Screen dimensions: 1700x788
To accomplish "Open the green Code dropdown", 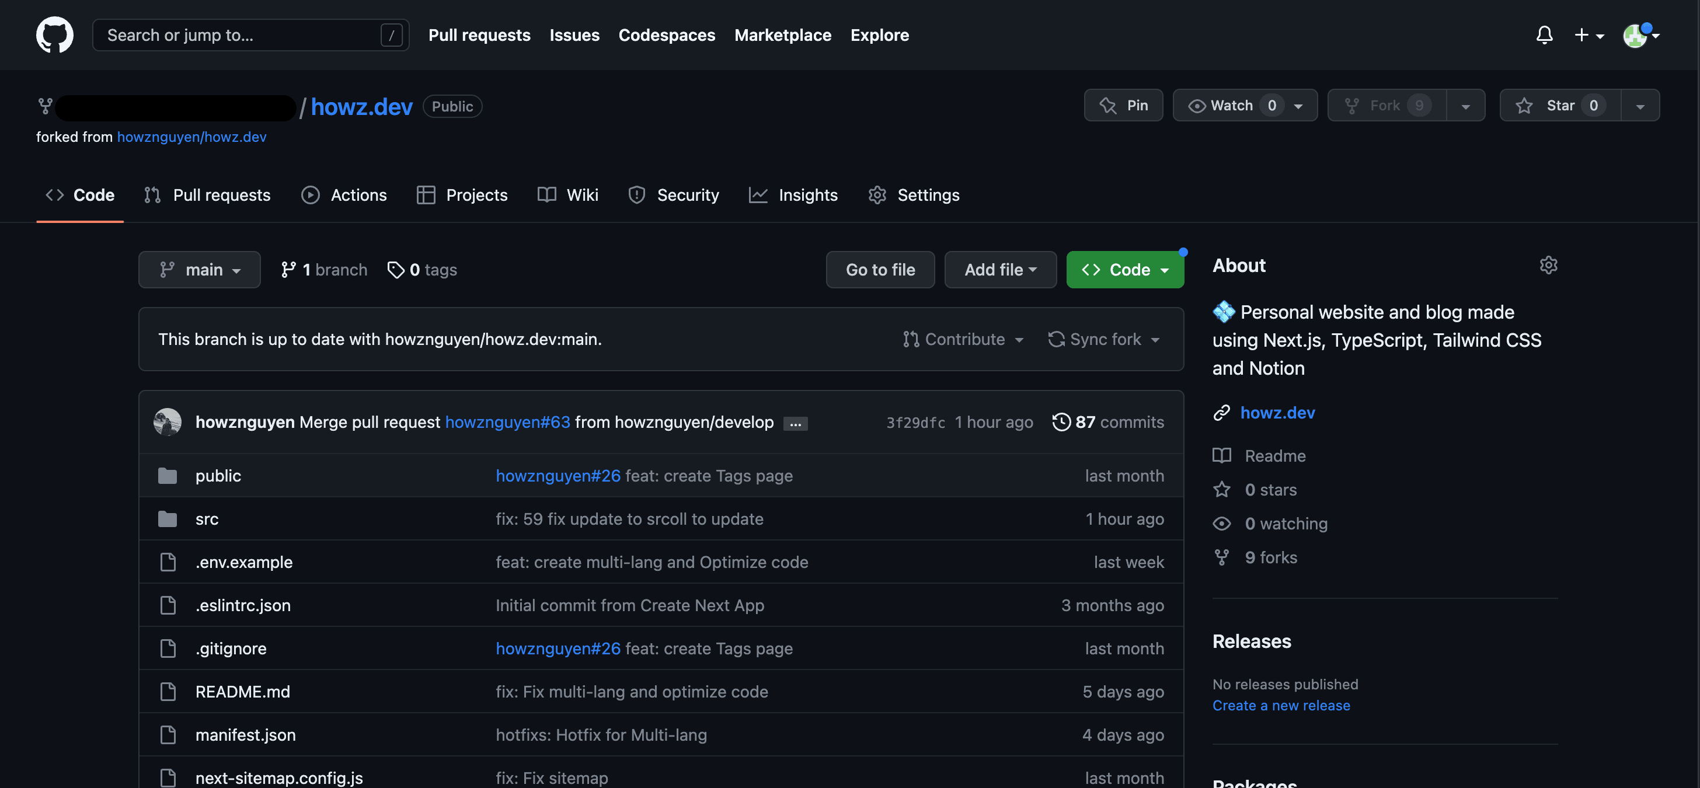I will [x=1125, y=269].
